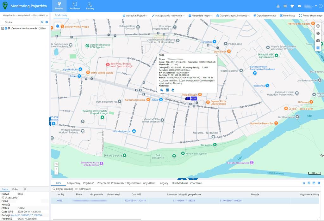Click the table settings icon above grid
The width and height of the screenshot is (324, 221).
click(309, 183)
